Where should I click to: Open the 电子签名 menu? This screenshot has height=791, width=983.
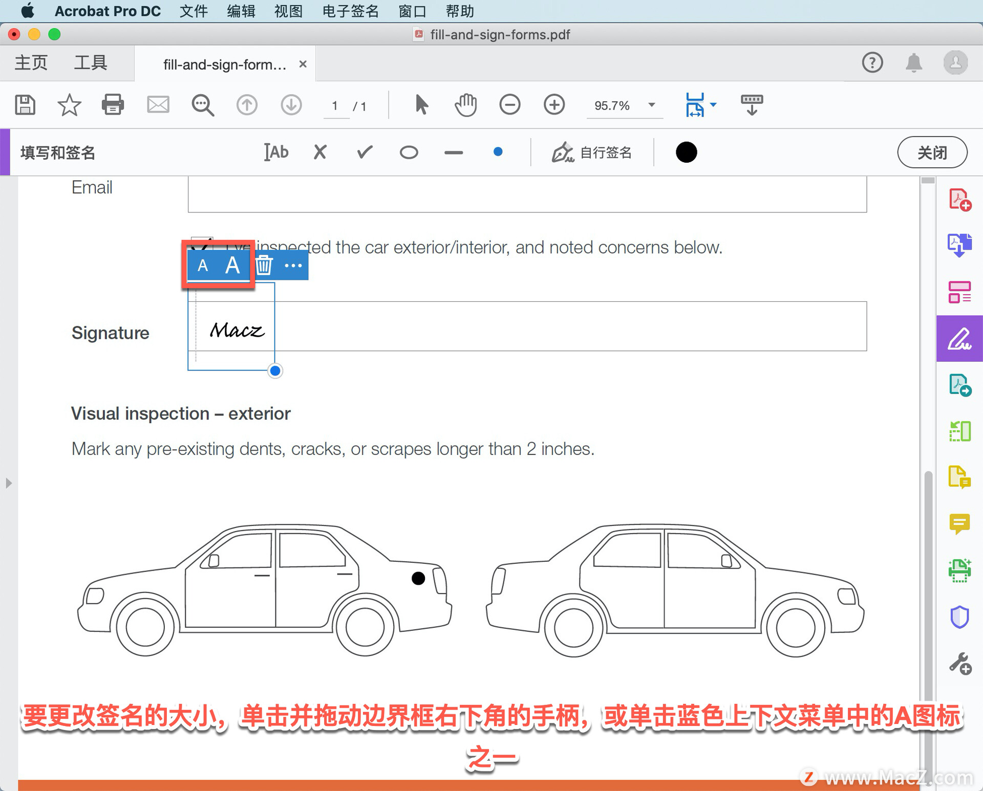click(351, 11)
